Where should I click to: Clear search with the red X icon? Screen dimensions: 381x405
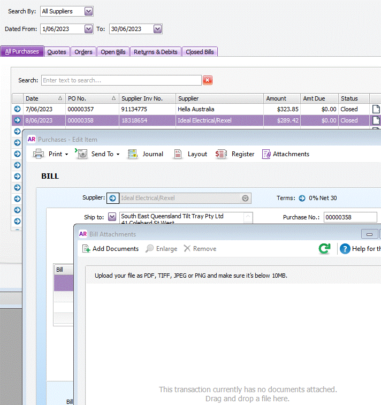[x=208, y=80]
